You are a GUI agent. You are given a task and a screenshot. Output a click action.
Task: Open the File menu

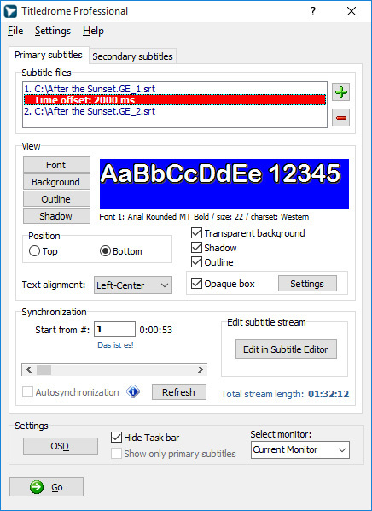[15, 31]
